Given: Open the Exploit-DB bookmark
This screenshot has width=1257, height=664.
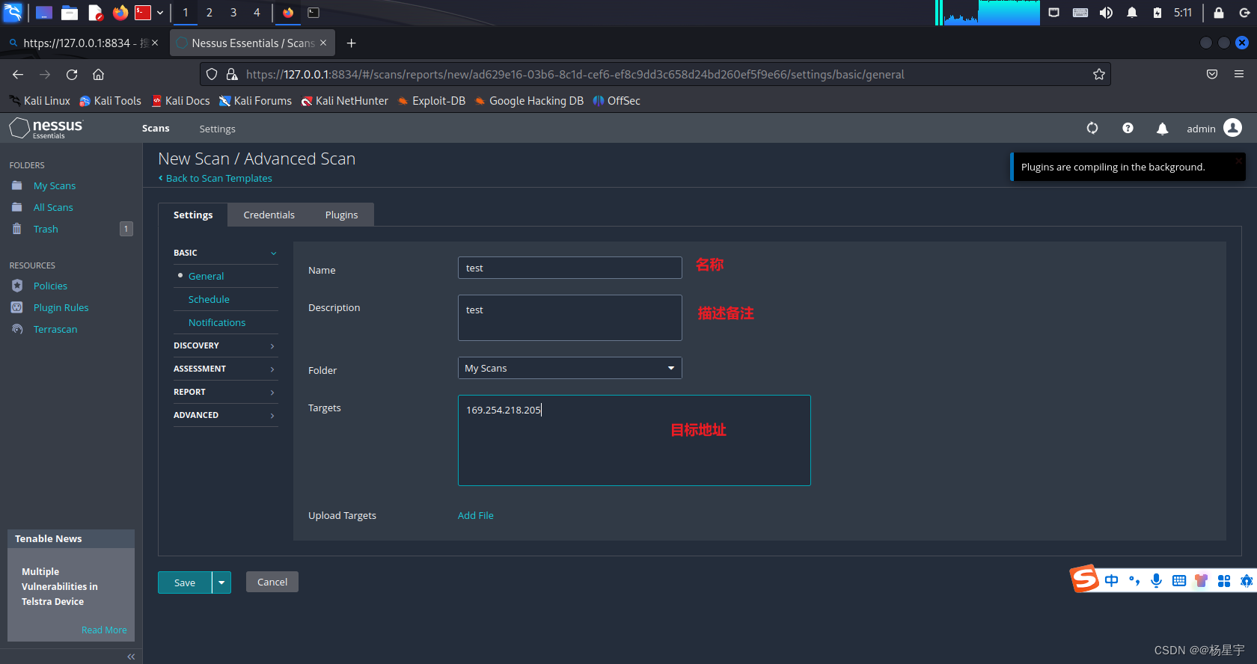Looking at the screenshot, I should [432, 100].
